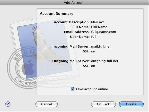Go Back to the previous step

tap(103, 104)
